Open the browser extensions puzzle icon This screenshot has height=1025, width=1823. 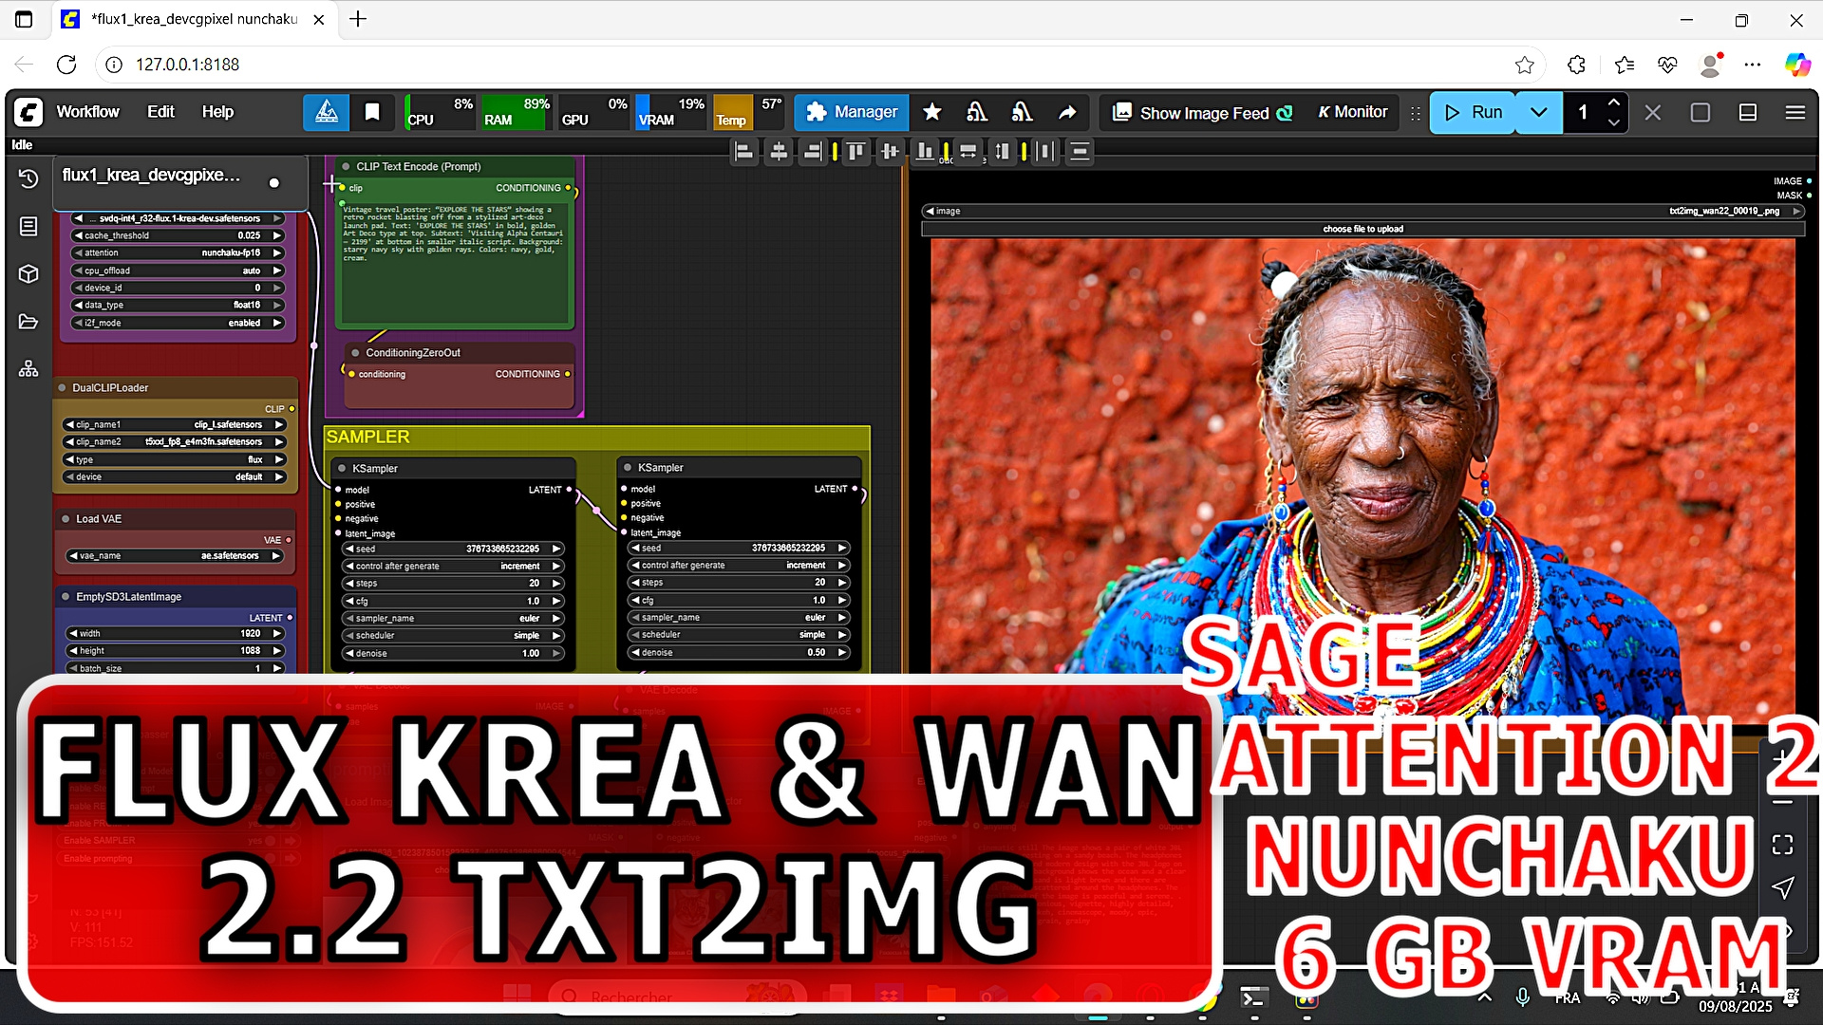click(x=1576, y=65)
